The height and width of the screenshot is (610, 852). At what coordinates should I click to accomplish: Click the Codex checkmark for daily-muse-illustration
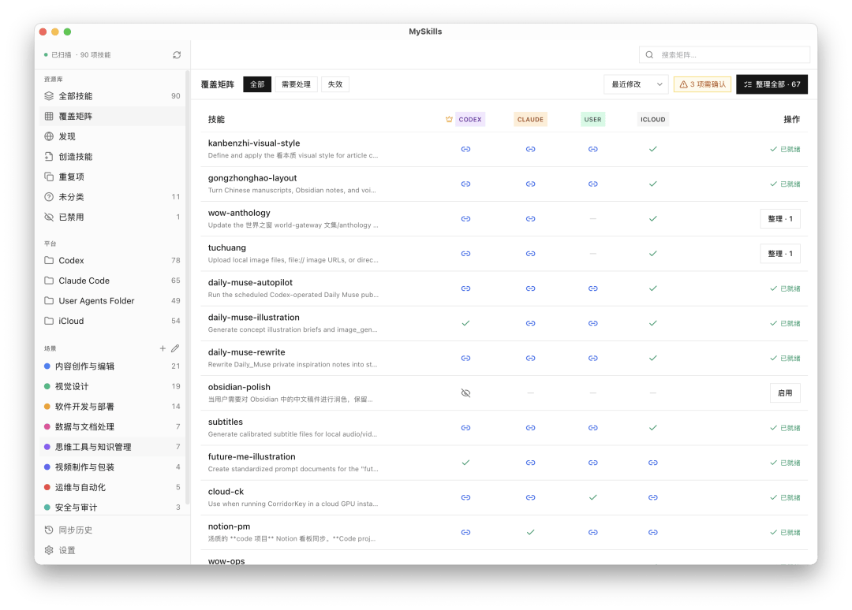pos(465,323)
